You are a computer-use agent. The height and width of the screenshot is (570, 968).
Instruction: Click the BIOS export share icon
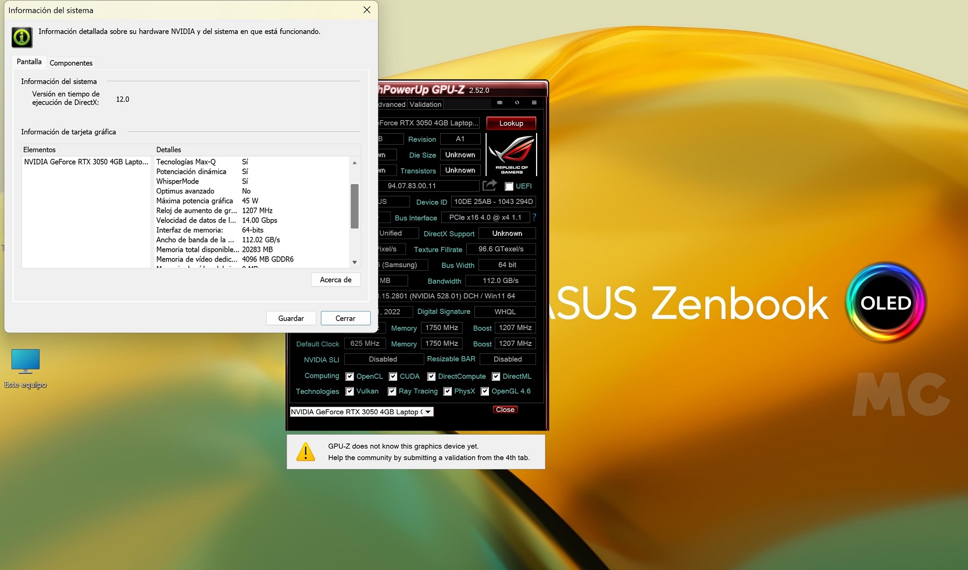(490, 185)
